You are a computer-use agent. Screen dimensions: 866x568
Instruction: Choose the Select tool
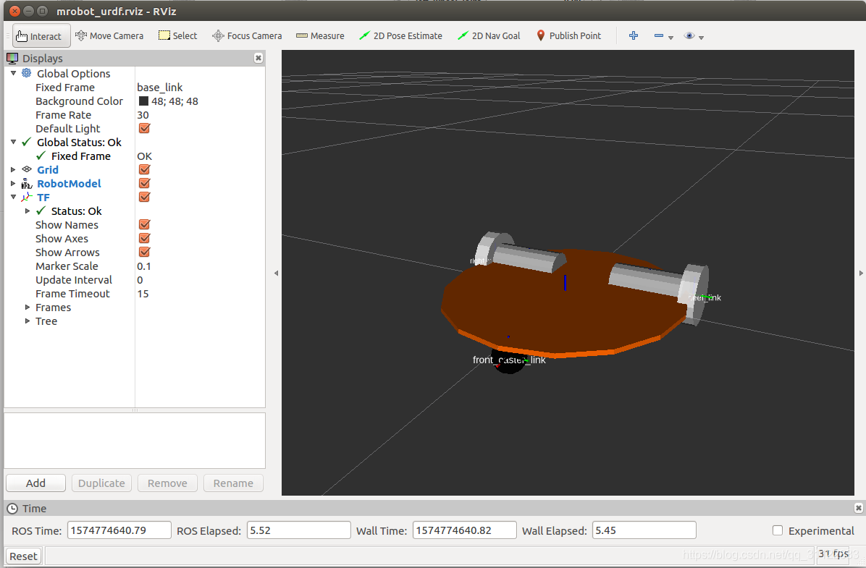coord(178,36)
